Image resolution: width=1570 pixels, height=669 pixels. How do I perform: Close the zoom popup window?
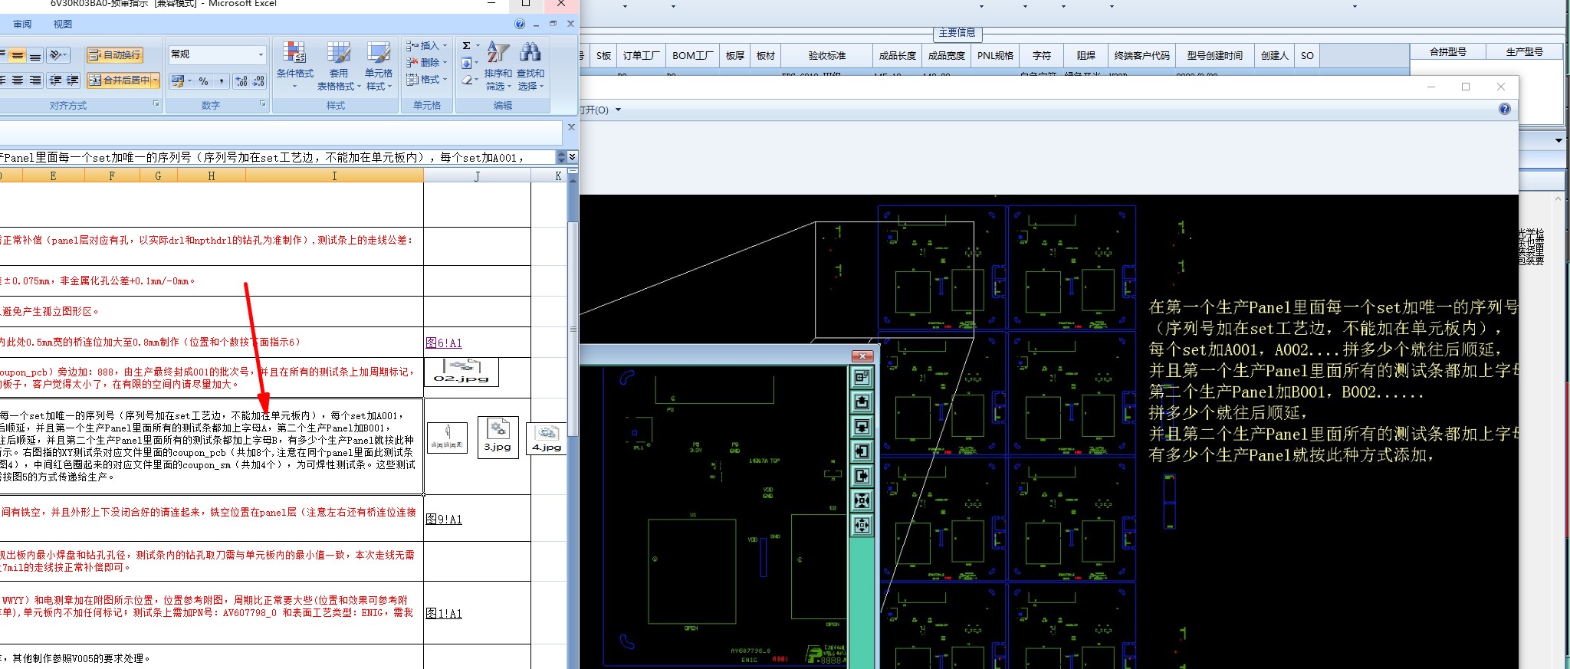(x=862, y=356)
